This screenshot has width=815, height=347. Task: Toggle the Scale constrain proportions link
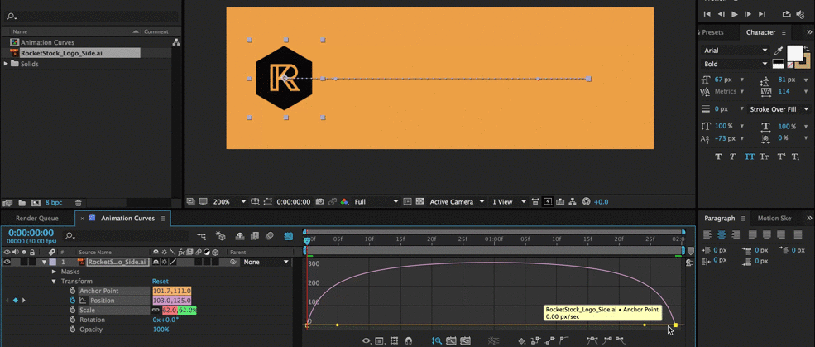coord(156,310)
